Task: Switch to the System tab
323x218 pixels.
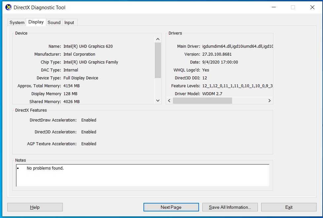Action: coord(17,23)
